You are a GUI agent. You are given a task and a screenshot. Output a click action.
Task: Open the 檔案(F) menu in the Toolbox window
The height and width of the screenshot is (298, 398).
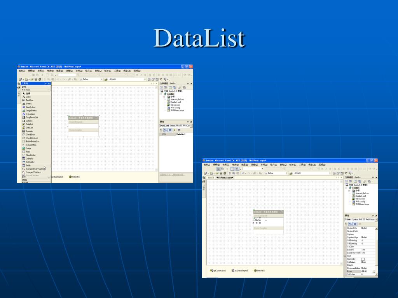coord(22,71)
